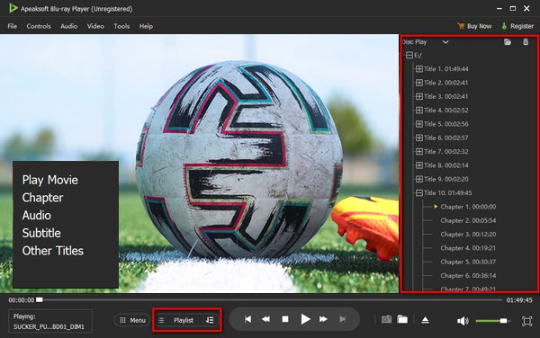Viewport: 540px width, 338px height.
Task: Enter fullscreen mode
Action: click(x=526, y=321)
